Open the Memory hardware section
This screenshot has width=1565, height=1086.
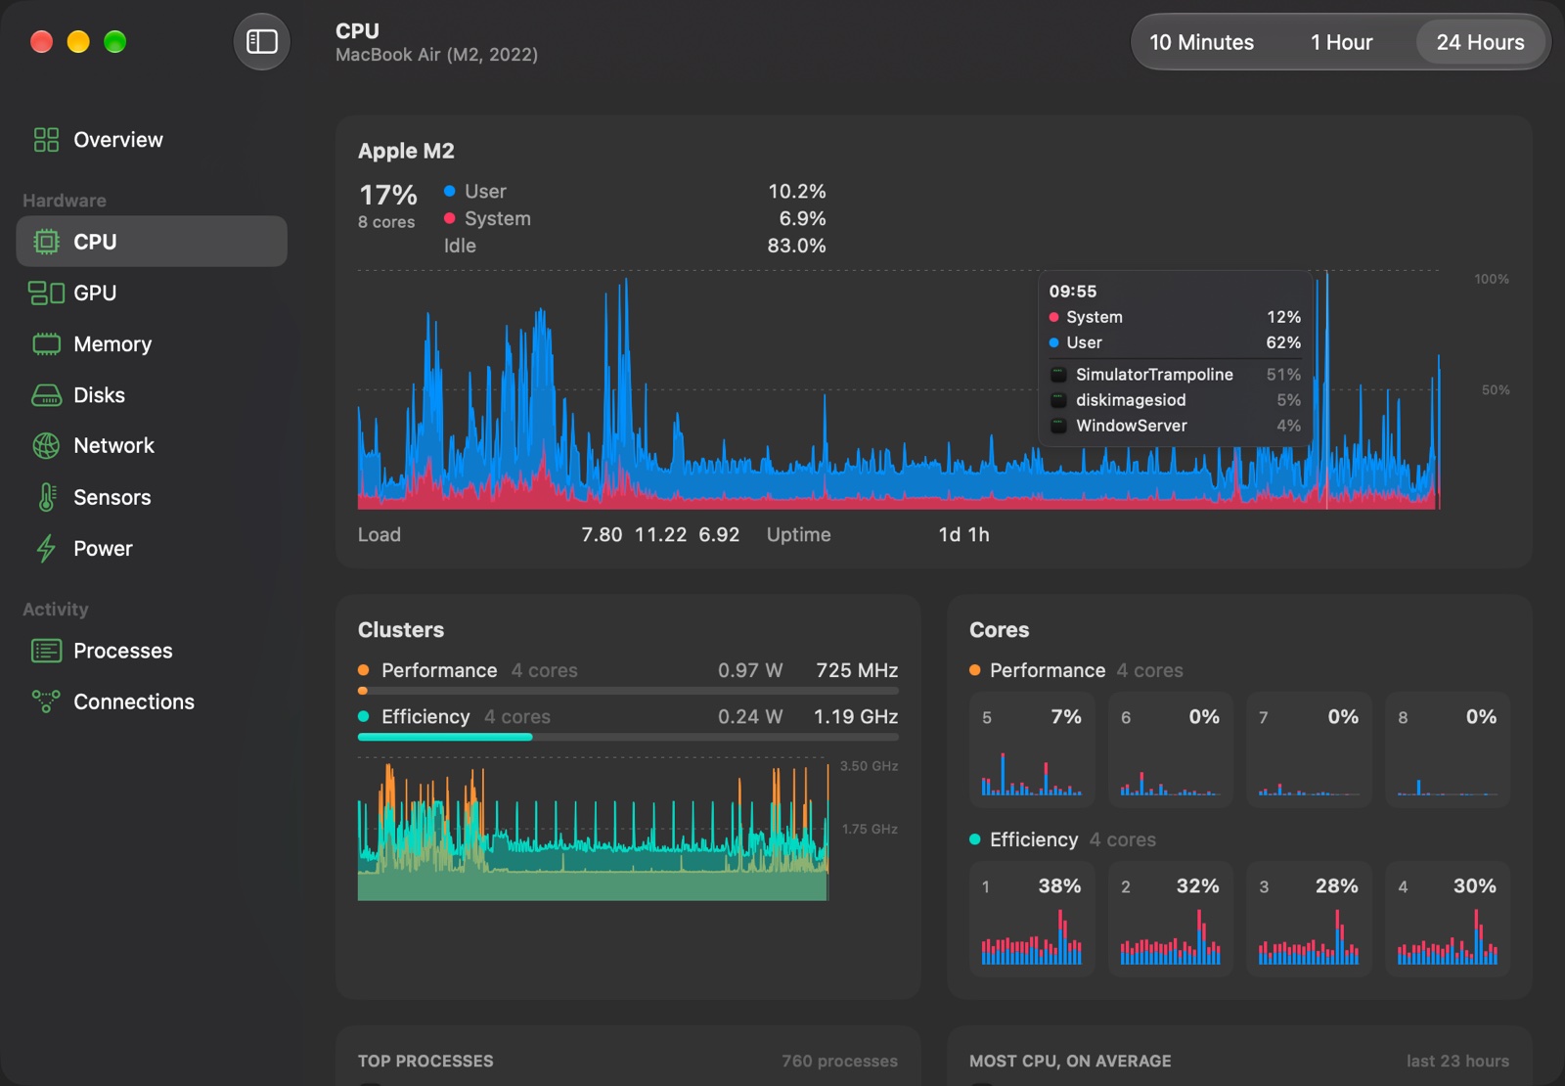152,344
